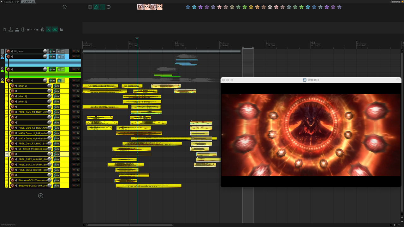The width and height of the screenshot is (404, 227).
Task: Click the last cat face thumbnail
Action: (159, 7)
